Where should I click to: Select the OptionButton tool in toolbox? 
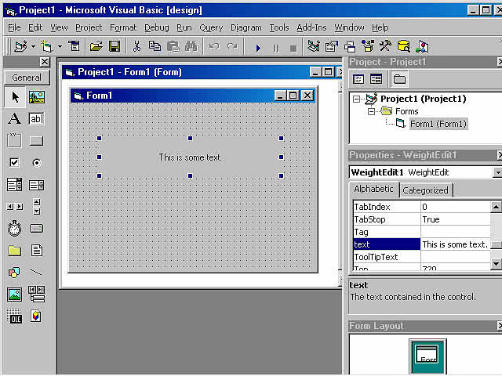(x=37, y=163)
